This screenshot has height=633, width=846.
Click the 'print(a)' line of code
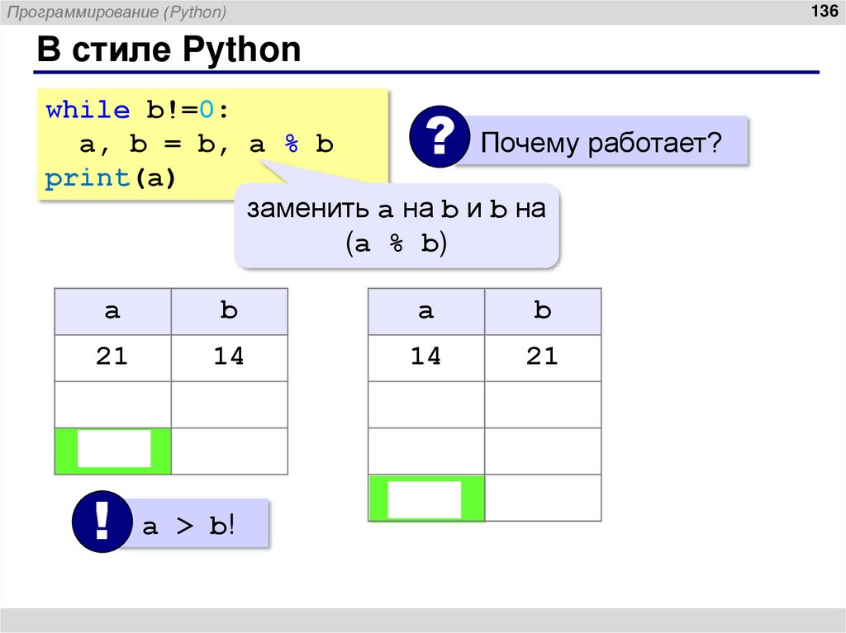pyautogui.click(x=107, y=175)
